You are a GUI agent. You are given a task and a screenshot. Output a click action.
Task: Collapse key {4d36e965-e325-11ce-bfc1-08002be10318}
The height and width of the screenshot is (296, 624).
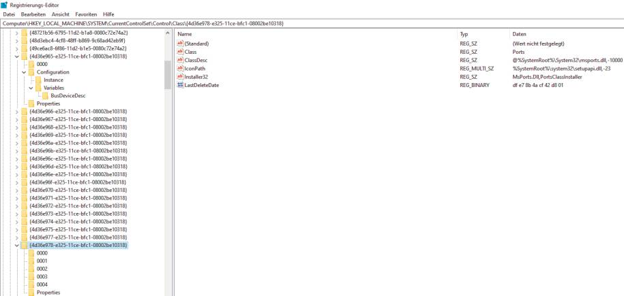(x=17, y=56)
